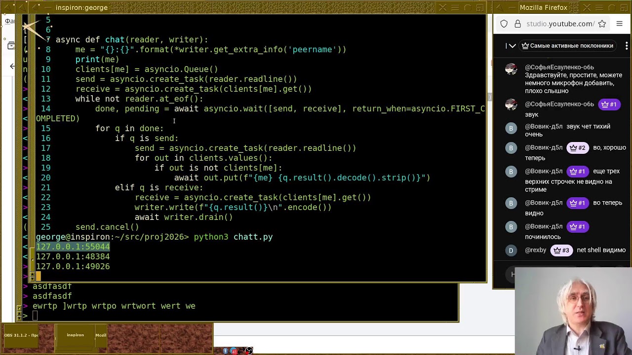Click the #2 crown badge on 'во, хорошо теперь'
632x355 pixels.
pos(577,147)
